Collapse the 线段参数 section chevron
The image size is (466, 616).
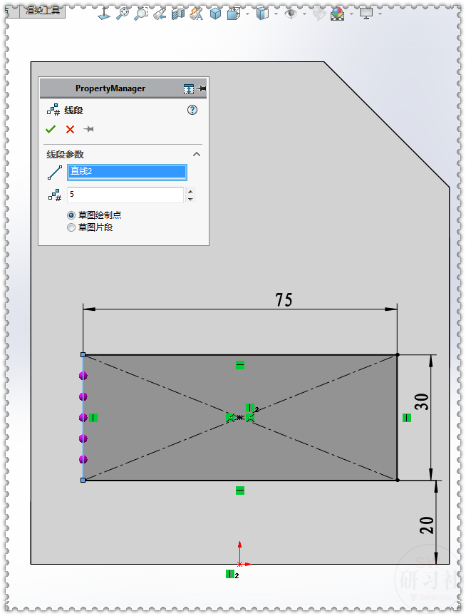click(x=197, y=155)
